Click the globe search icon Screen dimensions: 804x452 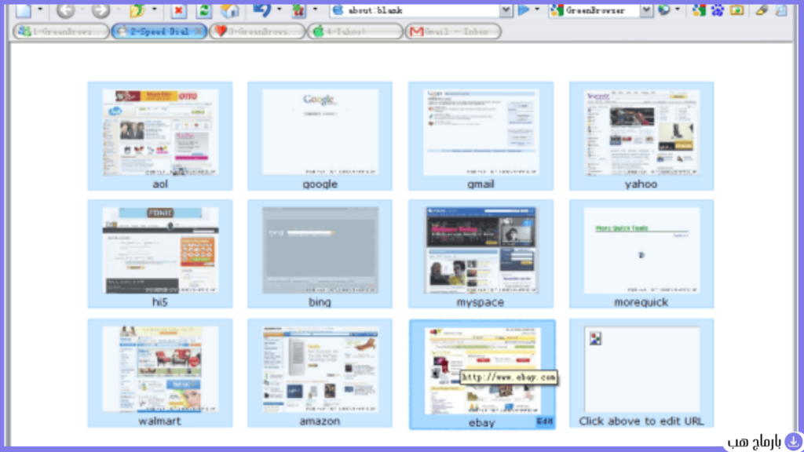664,9
